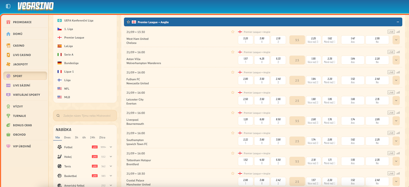409x187 pixels.
Task: Open stats icon for West Ham match
Action: [x=398, y=32]
